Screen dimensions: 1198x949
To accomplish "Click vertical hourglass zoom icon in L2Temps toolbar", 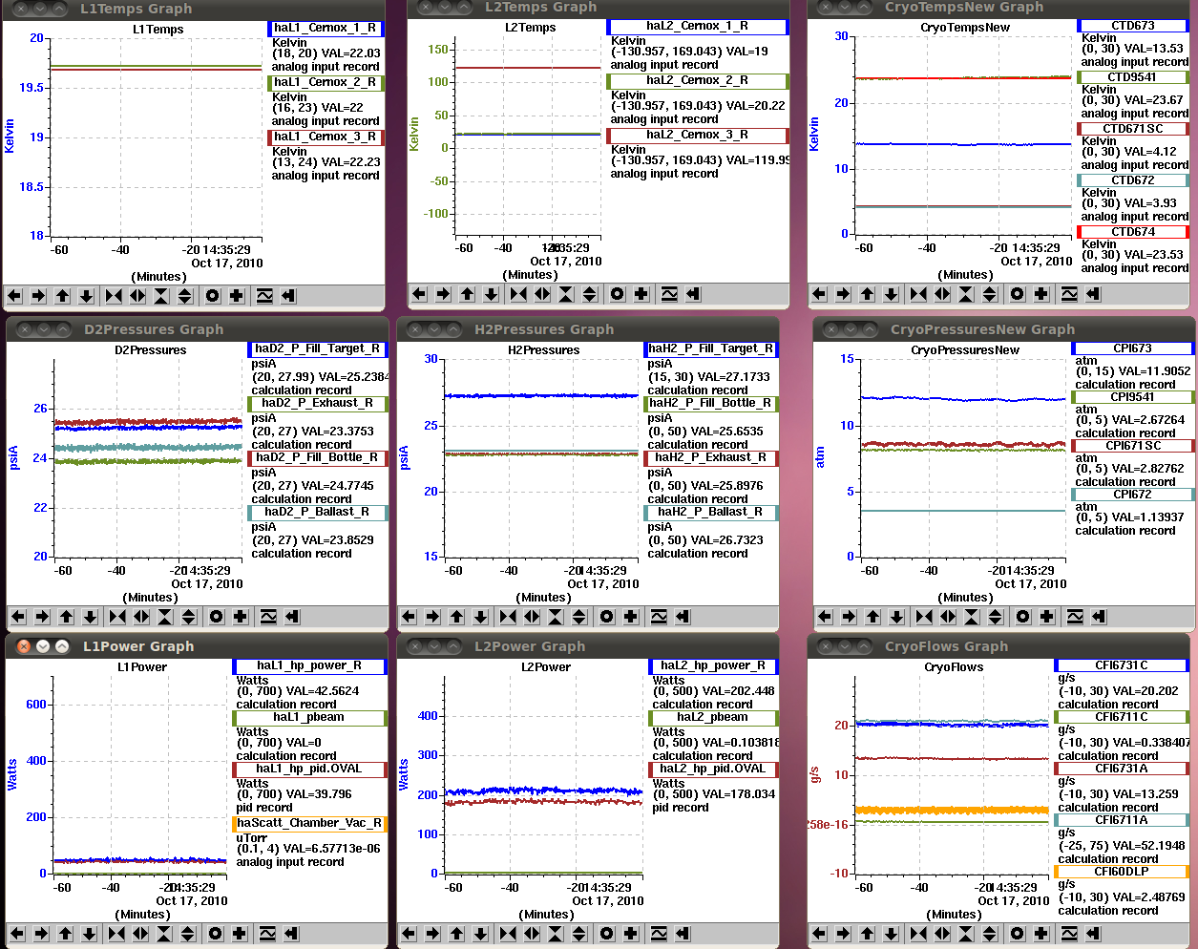I will click(x=566, y=294).
